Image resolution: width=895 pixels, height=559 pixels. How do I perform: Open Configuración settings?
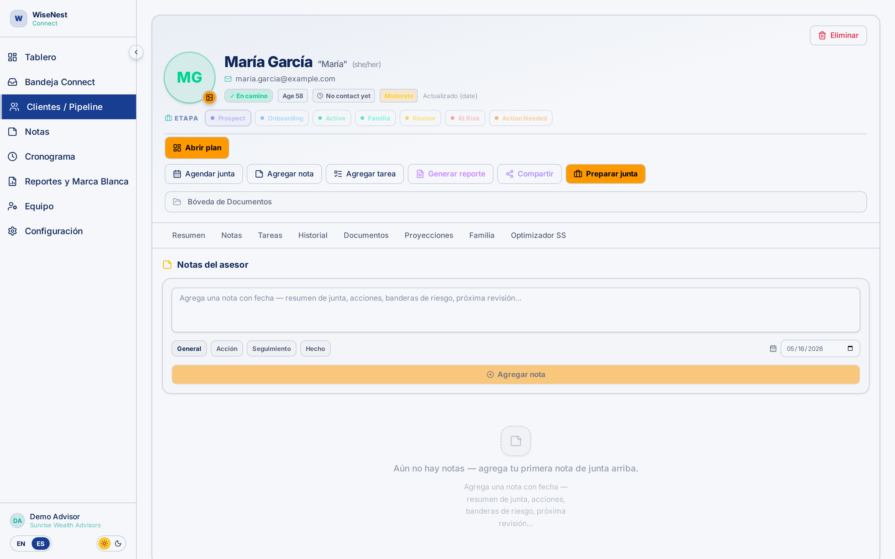pos(69,231)
